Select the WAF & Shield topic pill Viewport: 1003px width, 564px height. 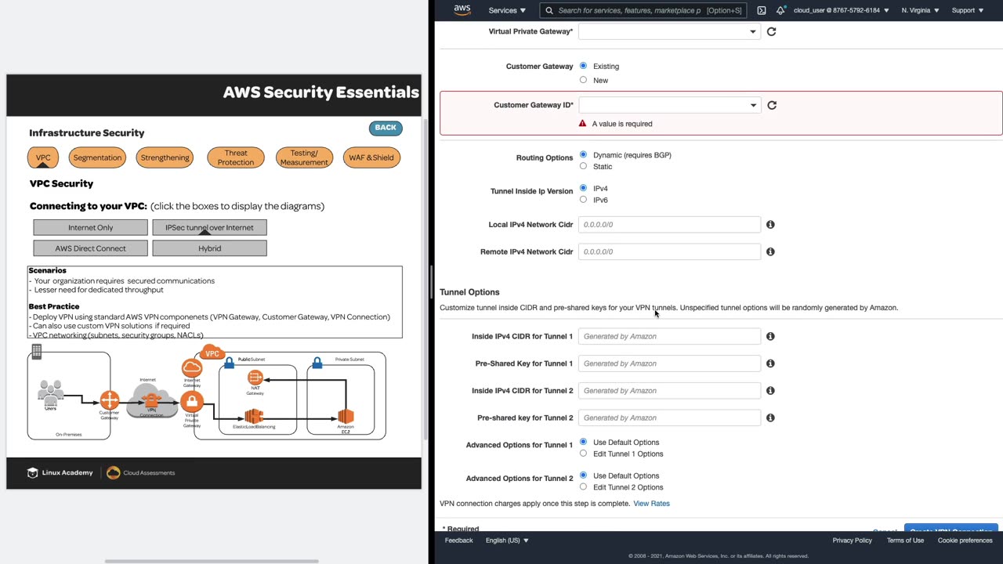point(371,157)
